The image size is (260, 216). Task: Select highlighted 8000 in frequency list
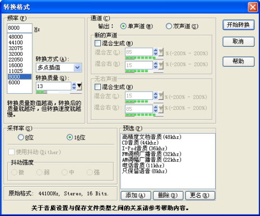tap(20, 77)
